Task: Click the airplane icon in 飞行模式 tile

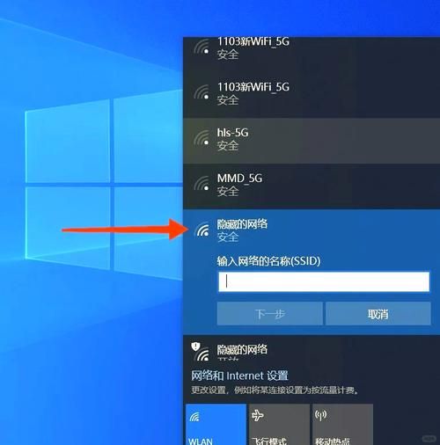Action: point(258,415)
